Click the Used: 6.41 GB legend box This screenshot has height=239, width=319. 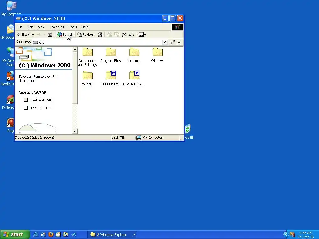pos(26,100)
